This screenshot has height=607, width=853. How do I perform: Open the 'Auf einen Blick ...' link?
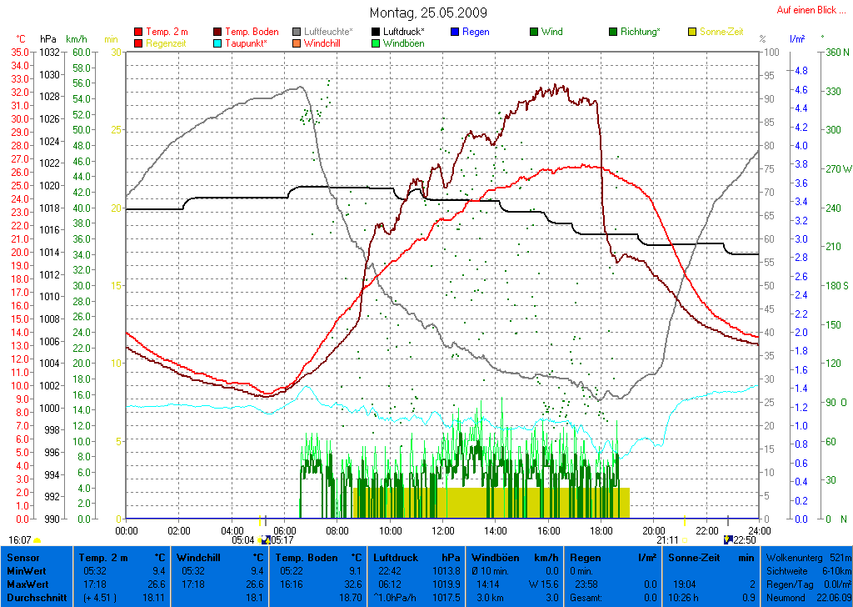[811, 10]
